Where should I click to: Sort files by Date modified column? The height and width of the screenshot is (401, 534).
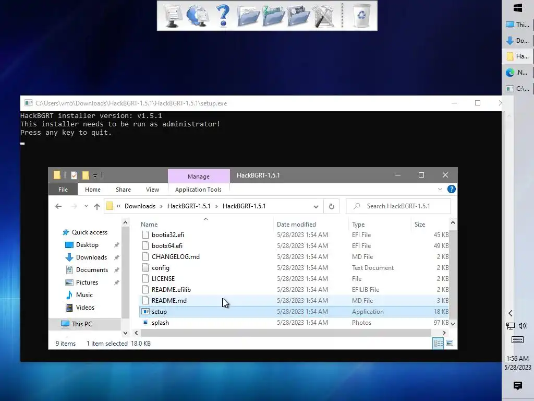tap(311, 225)
